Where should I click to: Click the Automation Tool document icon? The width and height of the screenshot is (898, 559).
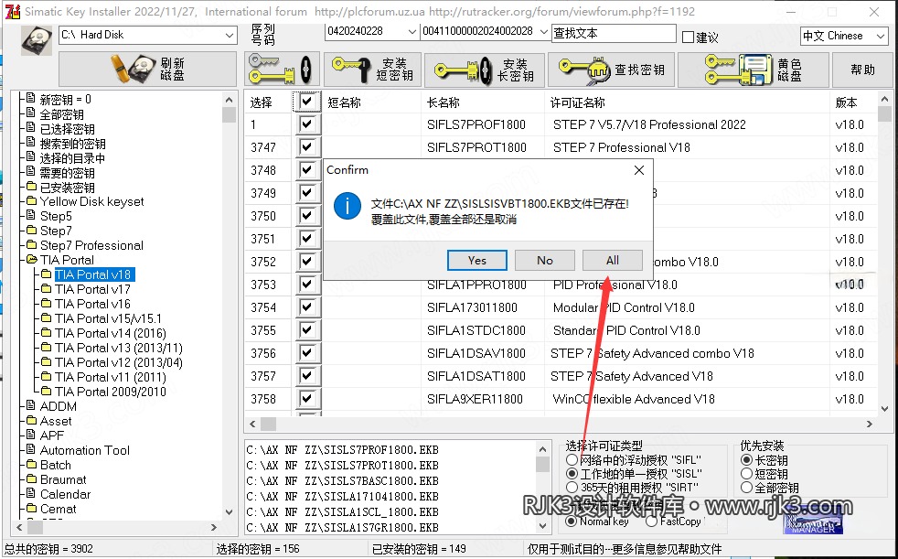31,449
